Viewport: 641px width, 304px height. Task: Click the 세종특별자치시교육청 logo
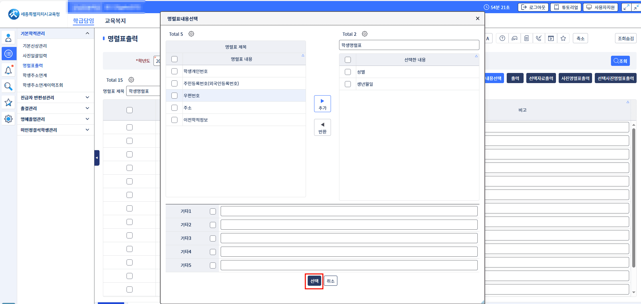[x=34, y=14]
